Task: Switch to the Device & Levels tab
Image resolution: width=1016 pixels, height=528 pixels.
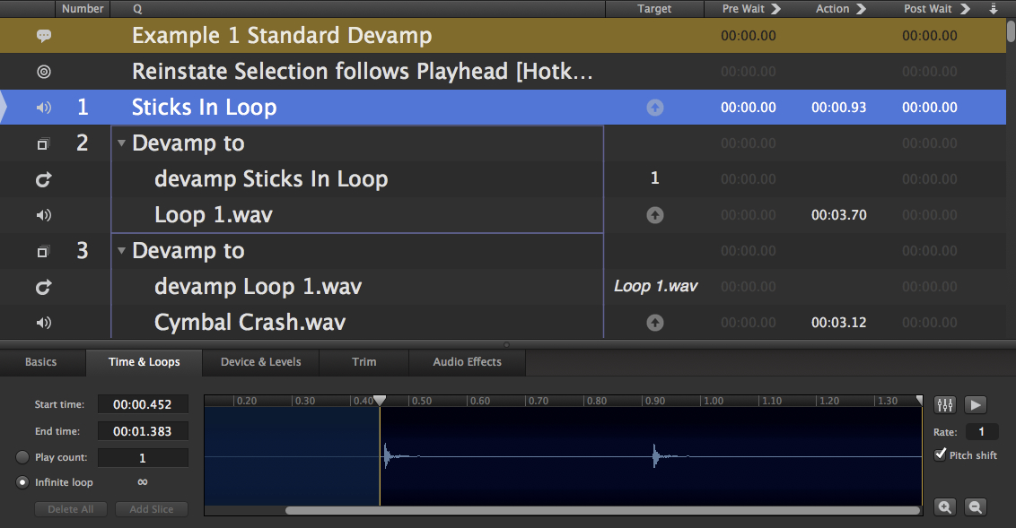Action: [260, 362]
